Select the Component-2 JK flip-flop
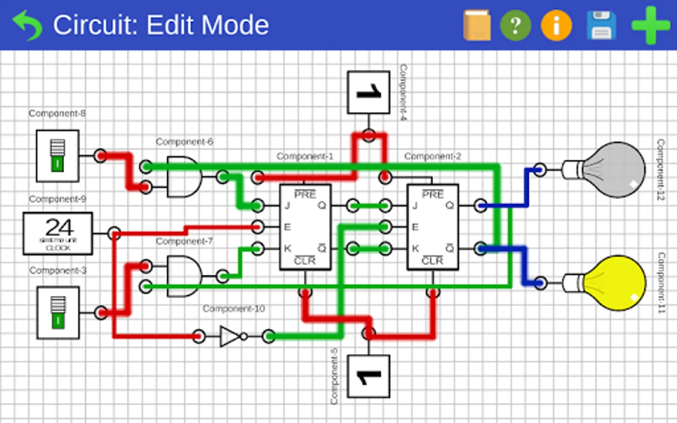The width and height of the screenshot is (677, 423). (433, 227)
